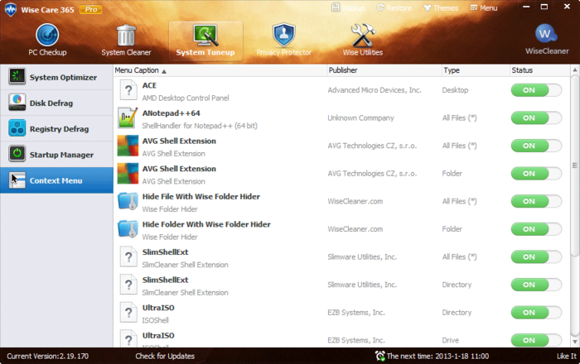Click the scroll down arrow of list
This screenshot has width=580, height=364.
click(575, 342)
